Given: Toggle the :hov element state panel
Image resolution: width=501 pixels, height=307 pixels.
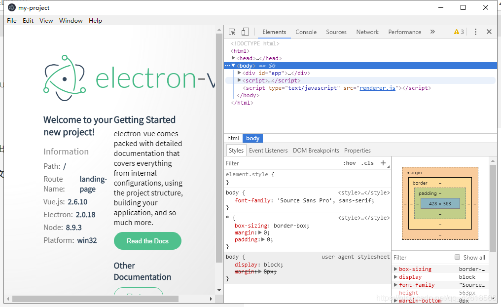Looking at the screenshot, I should [x=349, y=163].
